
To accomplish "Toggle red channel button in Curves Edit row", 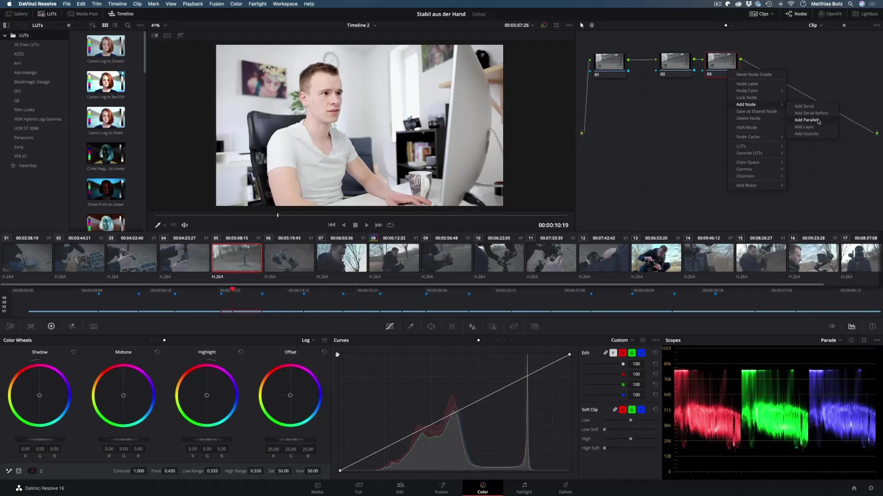I will tap(623, 353).
